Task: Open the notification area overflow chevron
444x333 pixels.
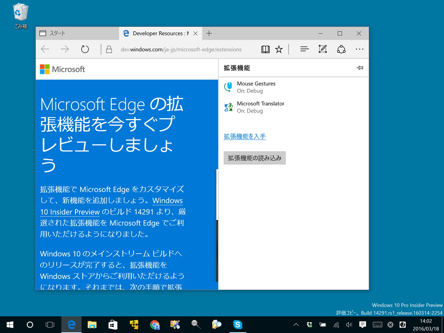Action: pyautogui.click(x=296, y=325)
